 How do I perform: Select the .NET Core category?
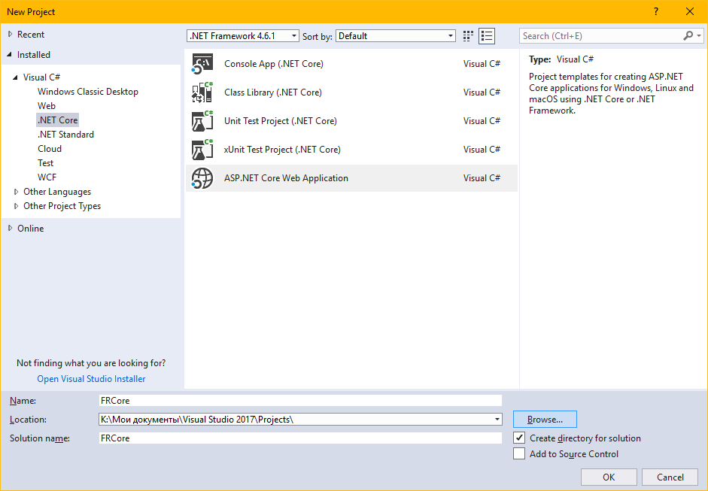(57, 120)
